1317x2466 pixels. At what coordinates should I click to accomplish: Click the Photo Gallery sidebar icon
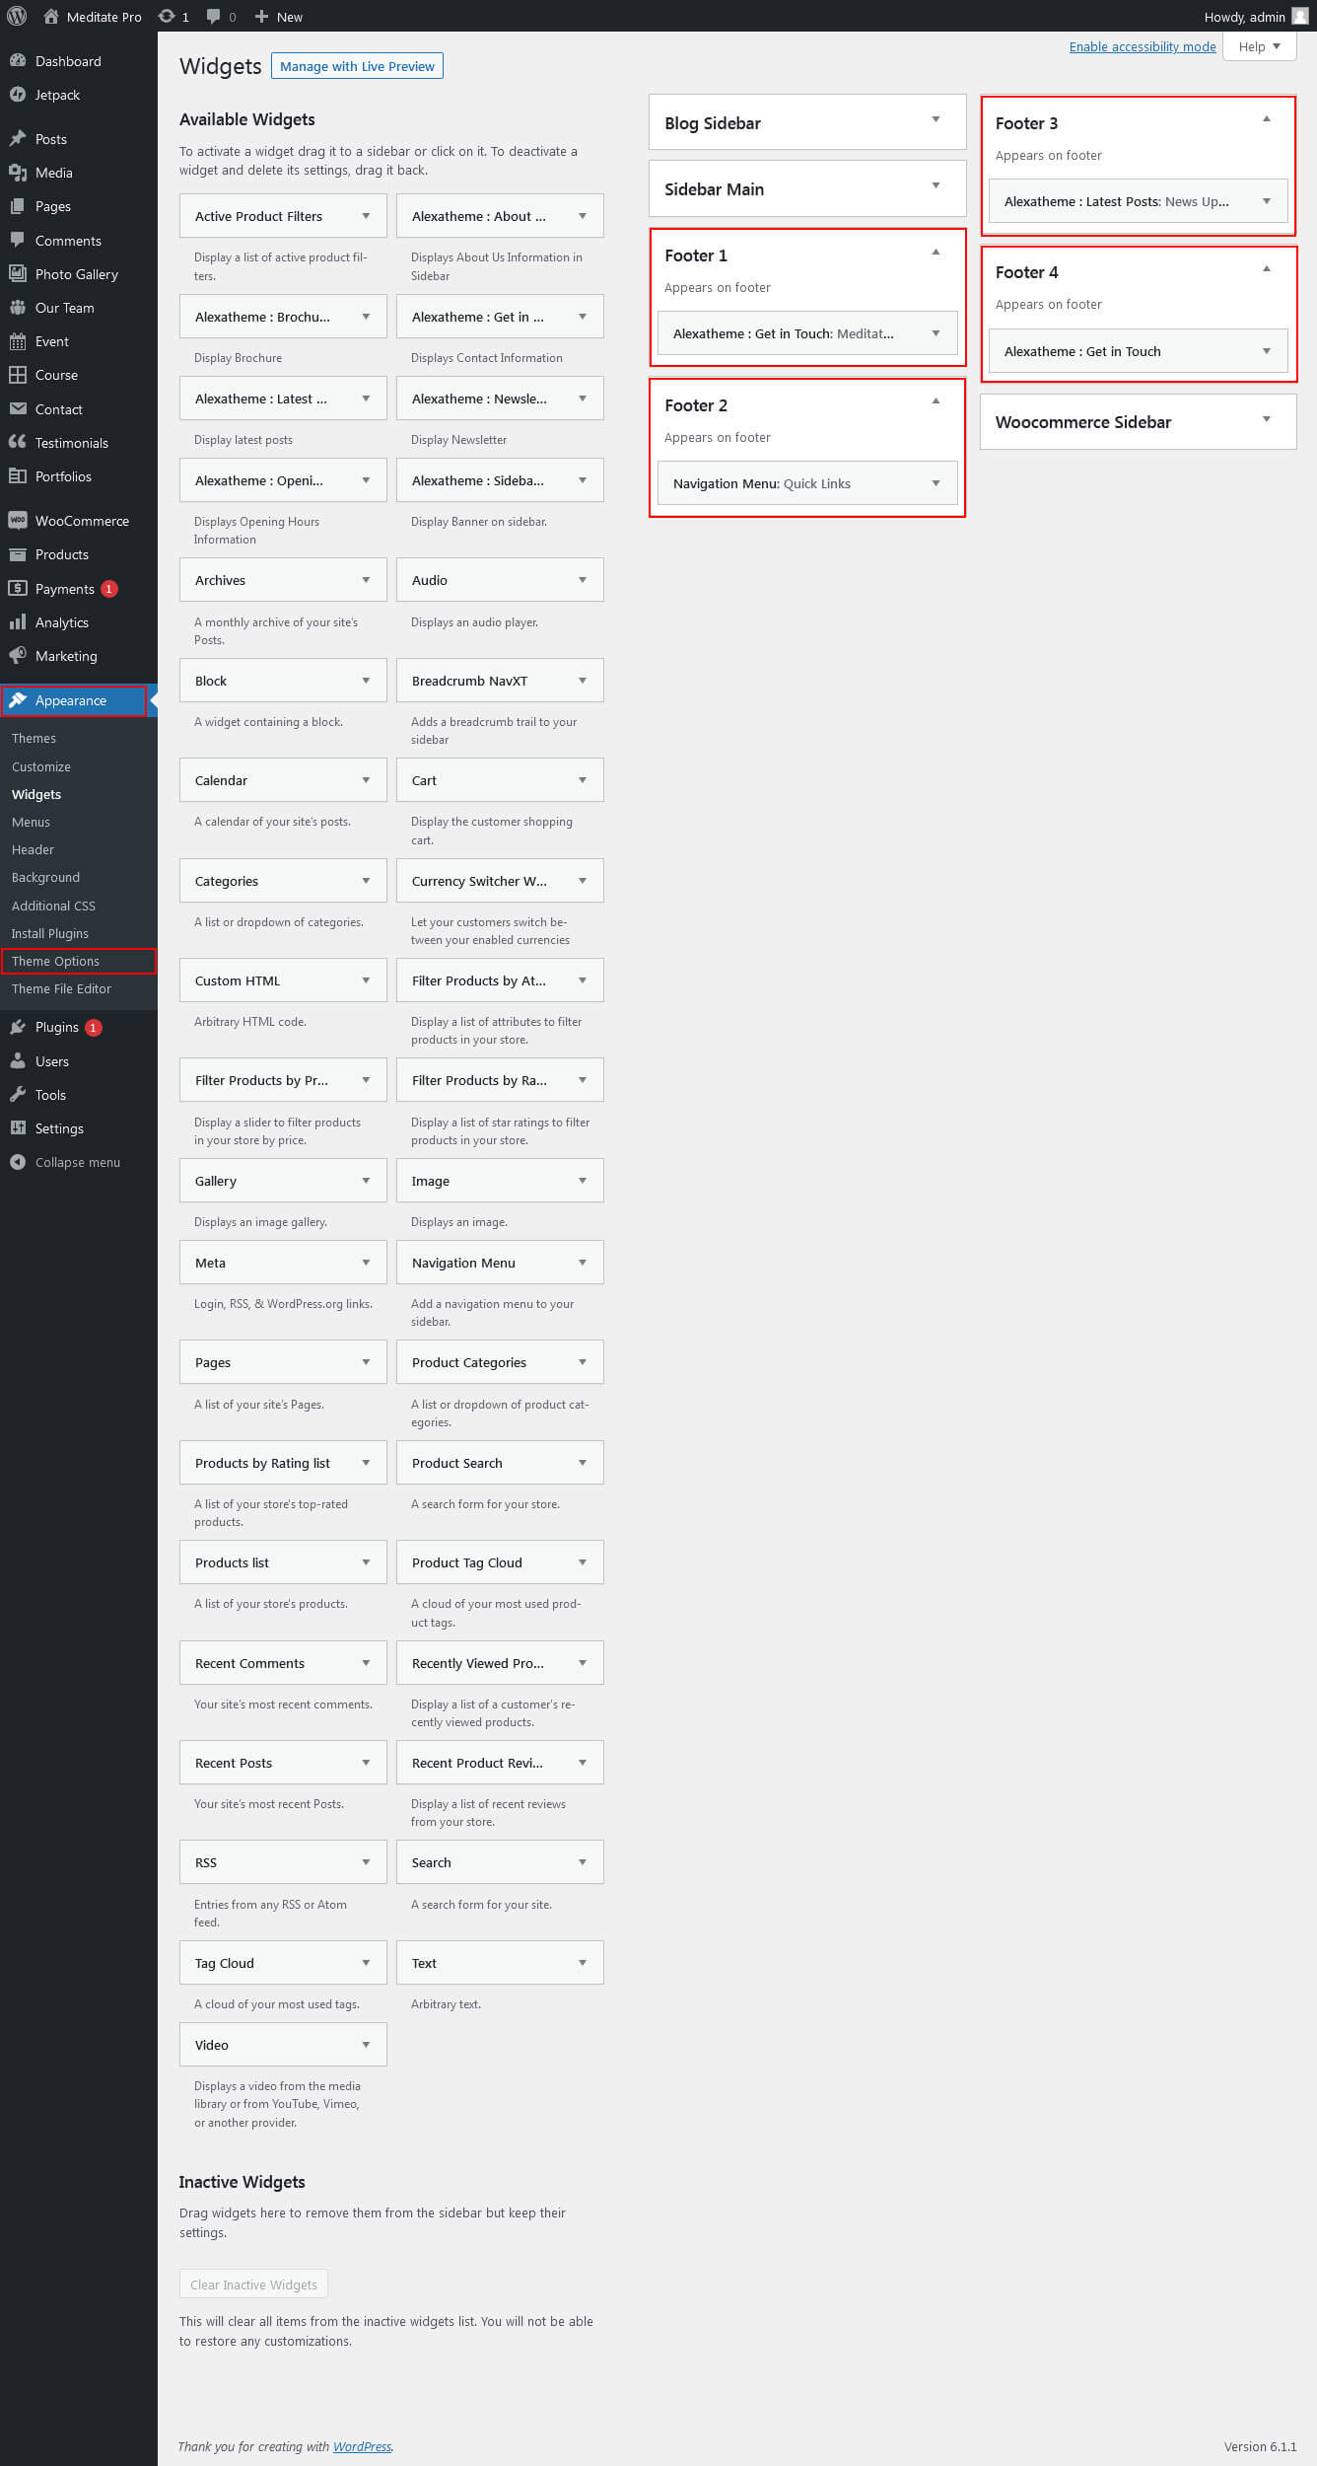[18, 273]
